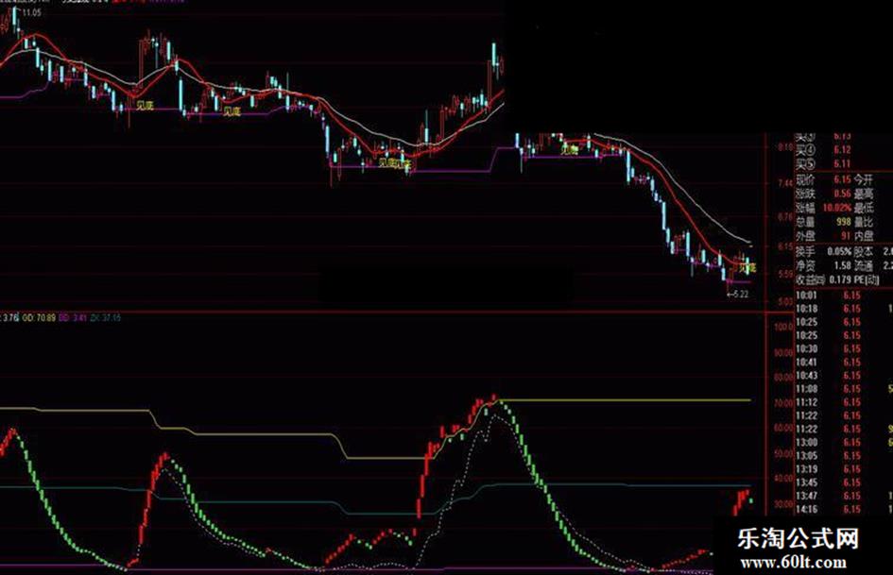Click the 内盘 label

point(864,236)
